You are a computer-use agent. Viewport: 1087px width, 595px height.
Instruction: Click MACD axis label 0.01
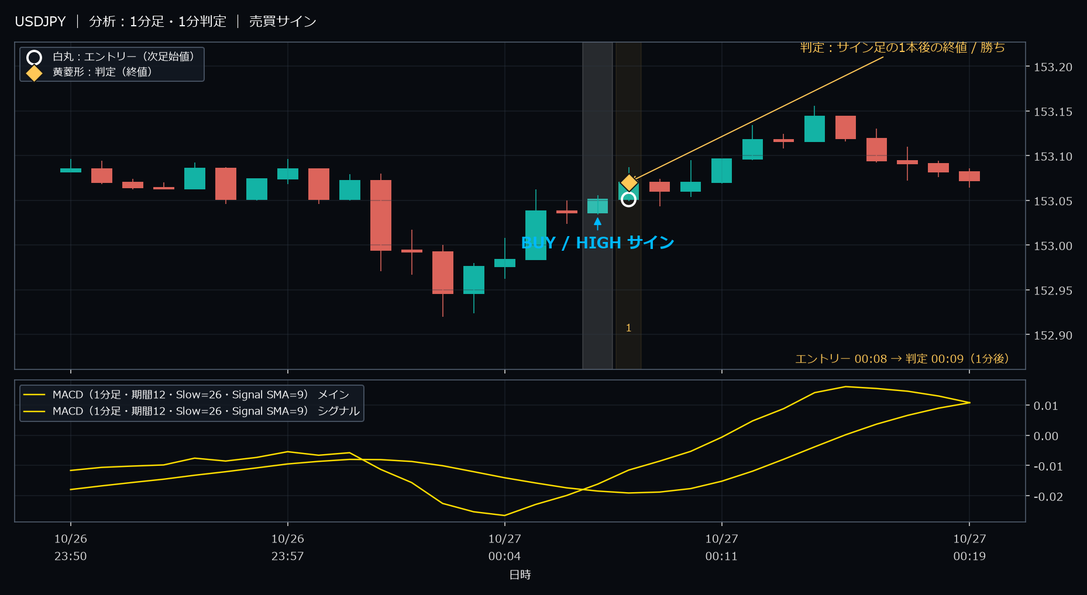[x=1045, y=406]
